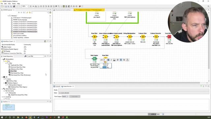This screenshot has height=119, width=211.
Task: Open the annotation font size dropdown
Action: [105, 60]
